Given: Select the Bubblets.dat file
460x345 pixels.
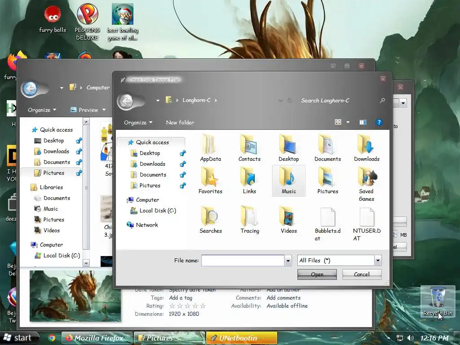Looking at the screenshot, I should pyautogui.click(x=327, y=224).
